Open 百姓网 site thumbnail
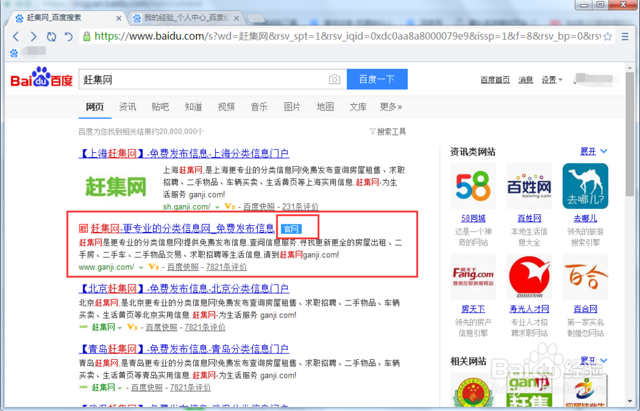 (x=529, y=186)
